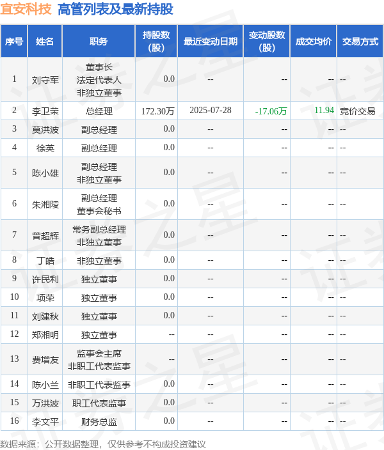Click the 0.0 holding for 李文平
This screenshot has width=384, height=450.
(x=169, y=421)
